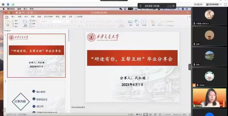The width and height of the screenshot is (228, 116).
Task: Click the Home icon in PowerPoint title bar
Action: click(x=17, y=13)
